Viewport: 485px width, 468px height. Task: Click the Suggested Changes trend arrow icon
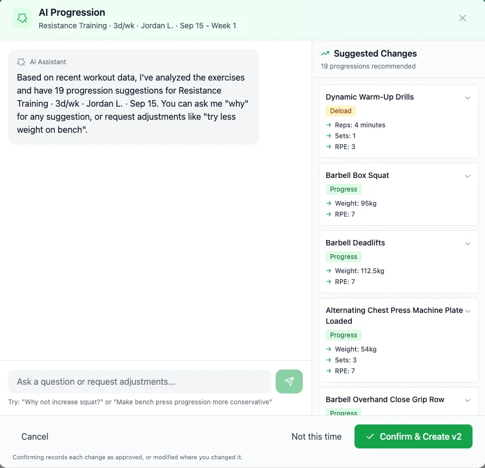(325, 53)
